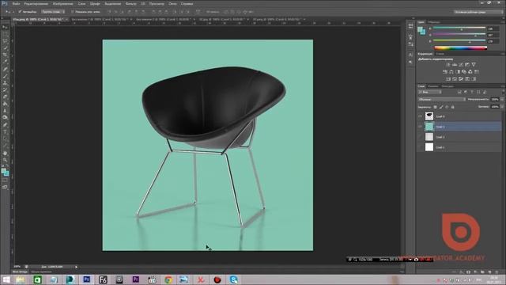Open the layer fill slider arrow

pyautogui.click(x=502, y=107)
